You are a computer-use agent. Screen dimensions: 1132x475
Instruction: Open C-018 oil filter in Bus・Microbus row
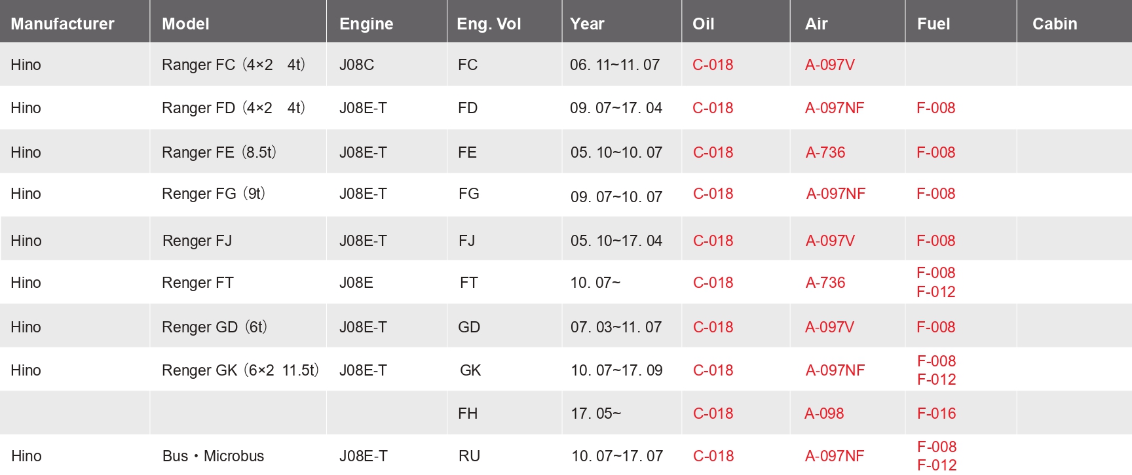pyautogui.click(x=713, y=456)
